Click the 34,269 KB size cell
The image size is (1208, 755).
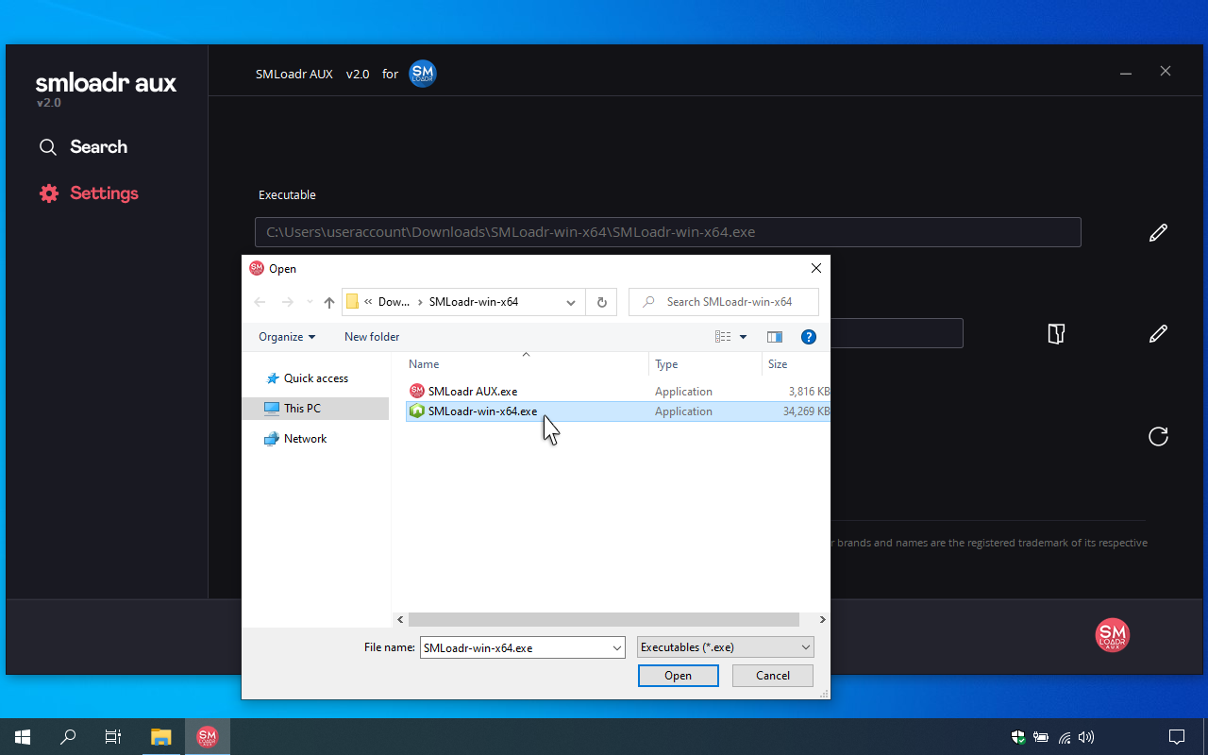point(806,411)
